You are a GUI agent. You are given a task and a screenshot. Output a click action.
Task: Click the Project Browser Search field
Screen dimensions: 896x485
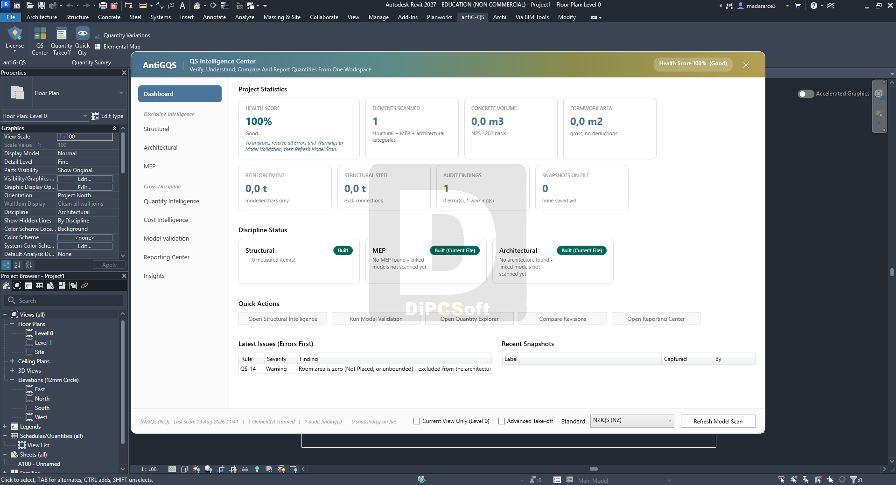click(64, 301)
